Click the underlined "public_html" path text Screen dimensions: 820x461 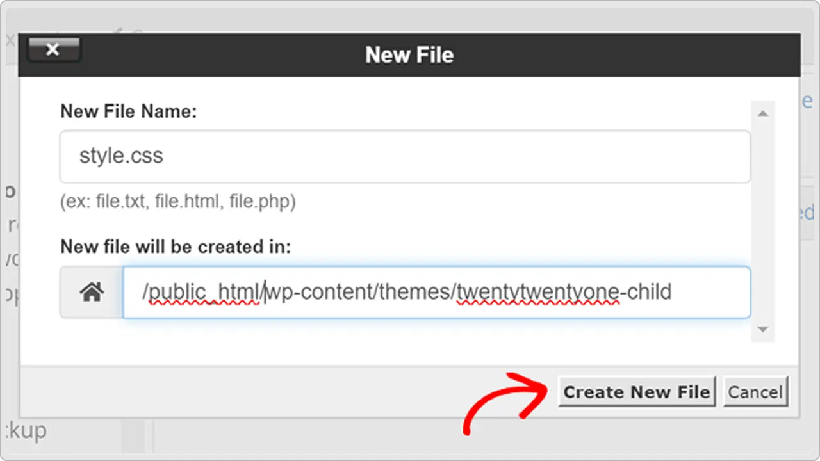pyautogui.click(x=202, y=293)
